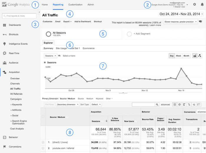Click the table search input field
Screen dimensions: 206x153
click(143, 105)
